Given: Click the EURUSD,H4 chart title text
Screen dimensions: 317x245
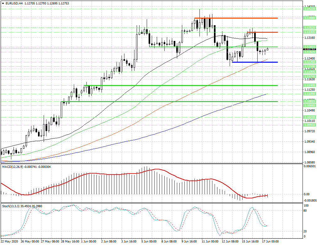Looking at the screenshot, I should 14,3.
